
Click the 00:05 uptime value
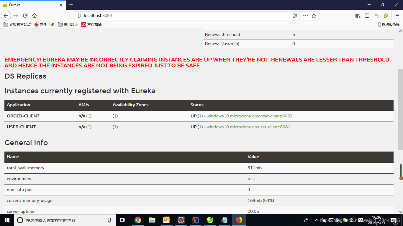253,211
